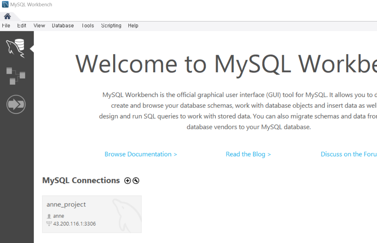Follow the Discuss on the Forums link
The width and height of the screenshot is (377, 243).
pyautogui.click(x=349, y=154)
